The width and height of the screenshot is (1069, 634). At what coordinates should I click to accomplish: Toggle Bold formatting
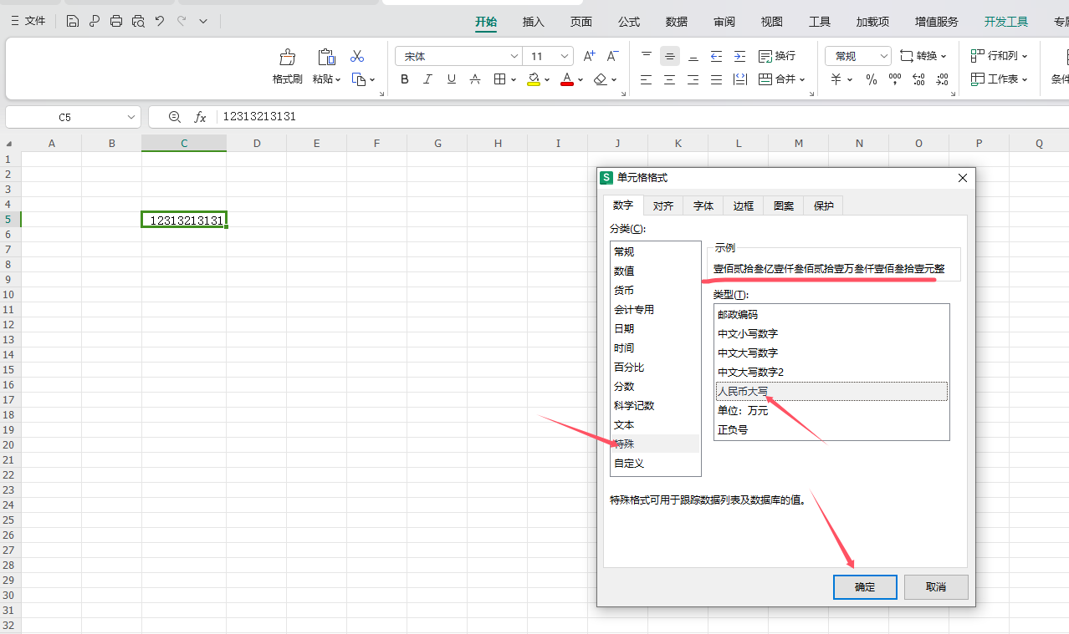[405, 79]
